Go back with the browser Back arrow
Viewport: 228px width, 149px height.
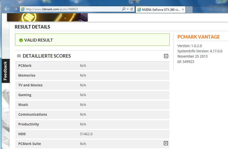(7, 9)
